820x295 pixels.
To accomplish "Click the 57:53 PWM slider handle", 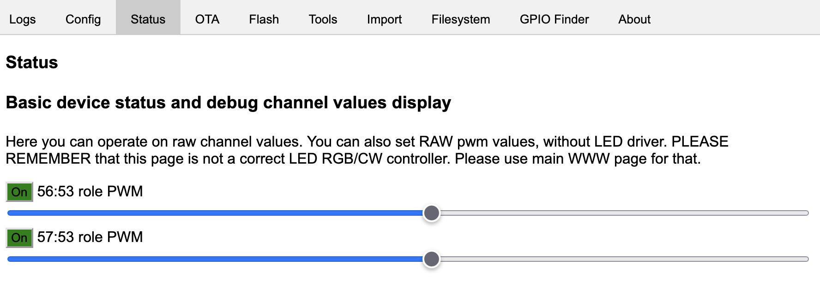I will pyautogui.click(x=432, y=259).
